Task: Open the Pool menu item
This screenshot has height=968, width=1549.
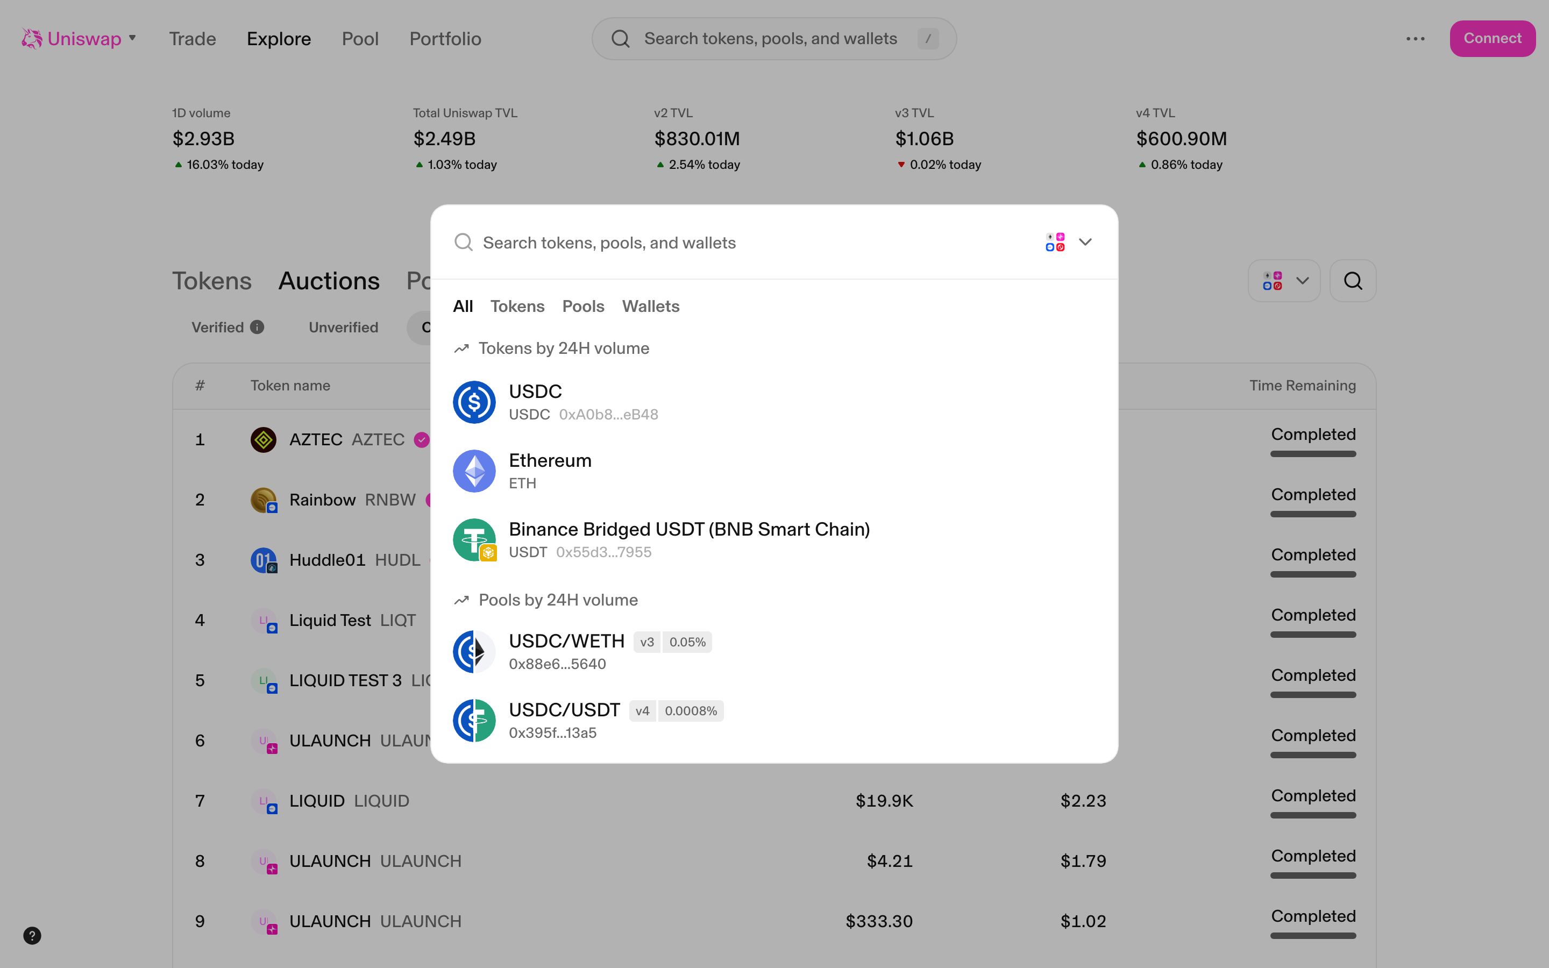Action: coord(360,38)
